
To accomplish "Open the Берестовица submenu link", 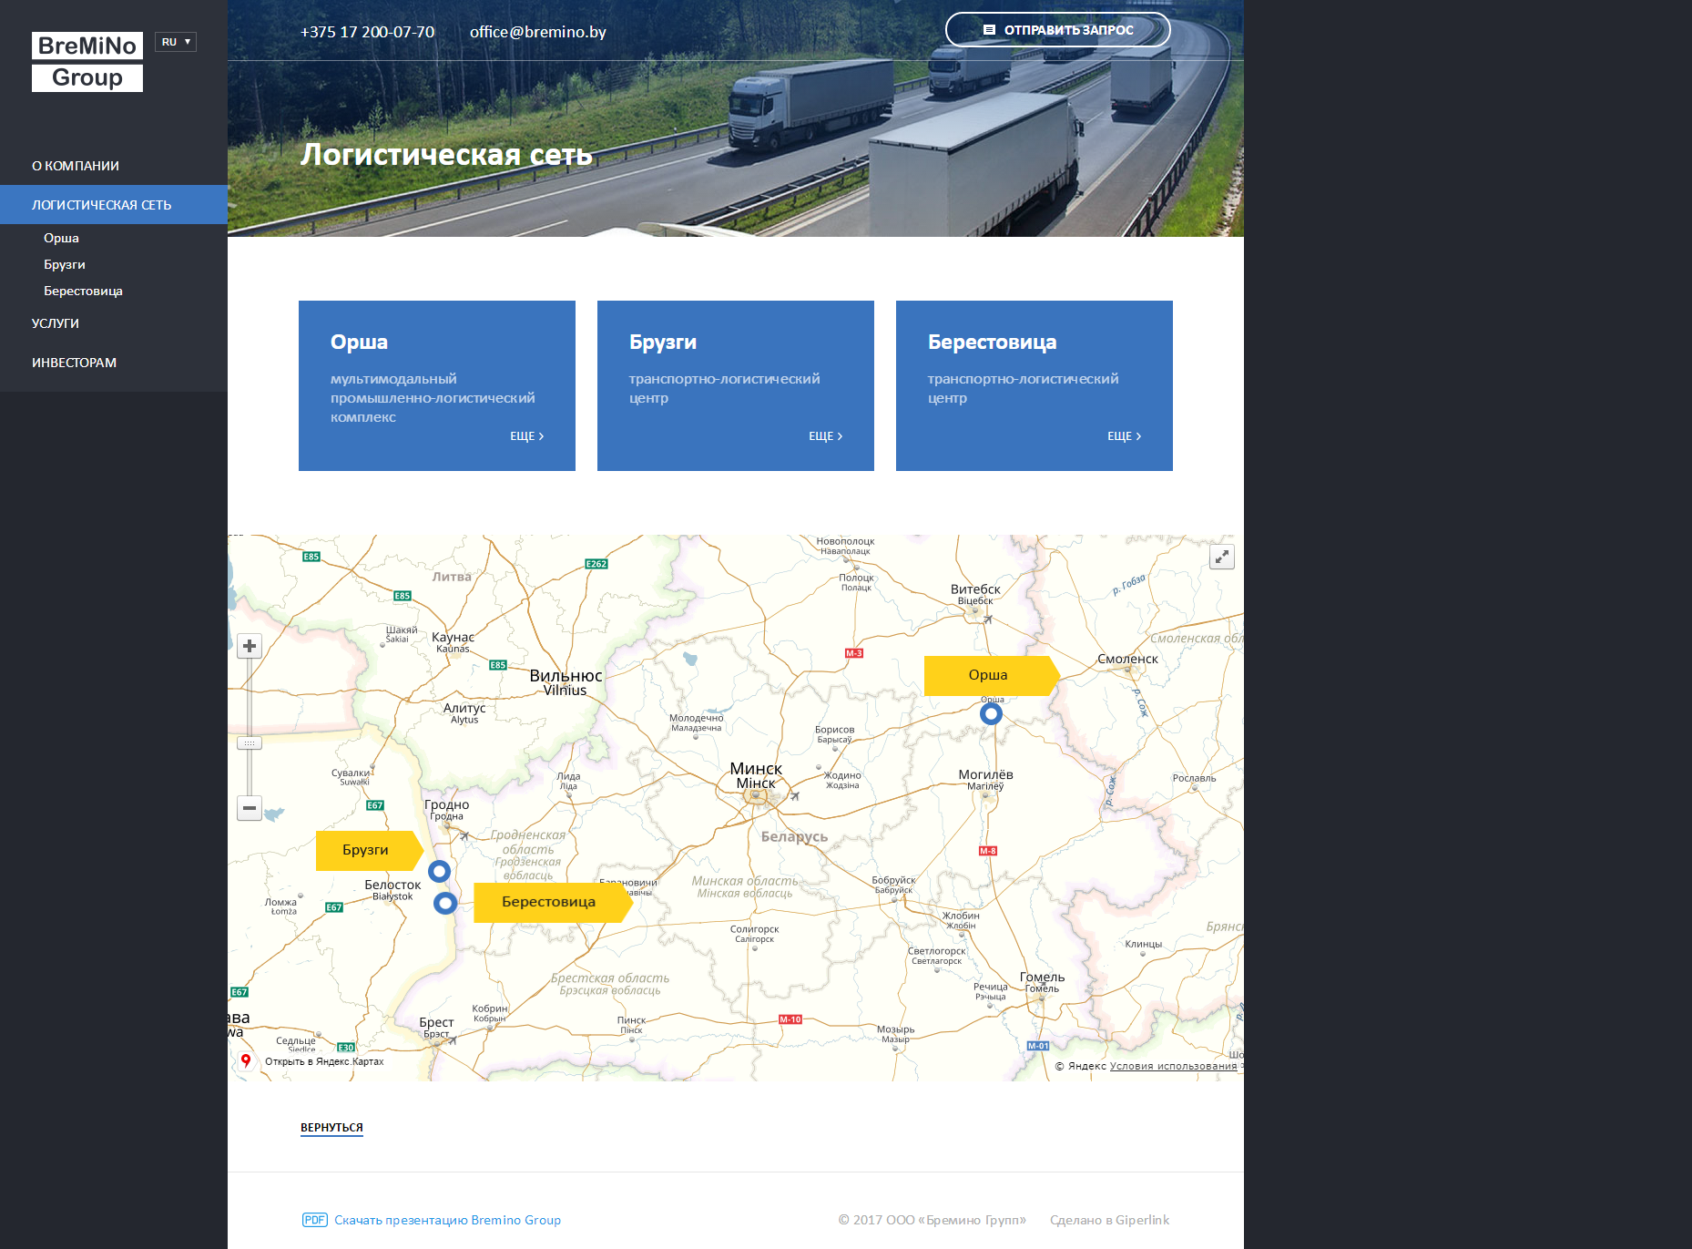I will tap(83, 291).
